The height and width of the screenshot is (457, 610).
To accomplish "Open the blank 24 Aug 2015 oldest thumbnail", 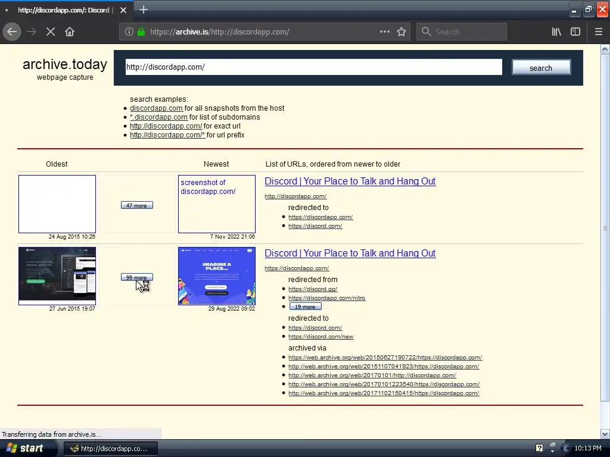I will click(x=57, y=204).
